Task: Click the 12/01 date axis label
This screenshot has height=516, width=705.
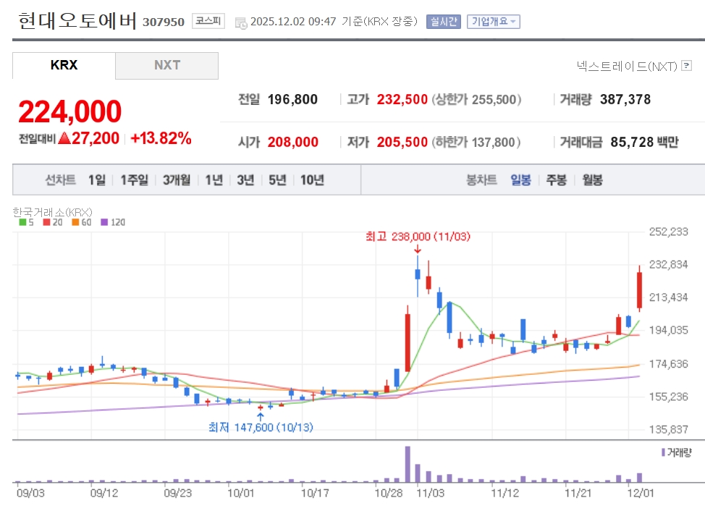Action: click(641, 493)
